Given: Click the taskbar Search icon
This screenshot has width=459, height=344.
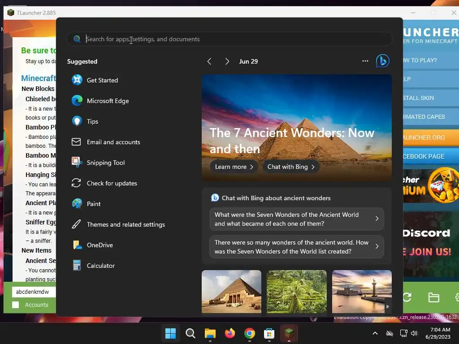Looking at the screenshot, I should [190, 333].
